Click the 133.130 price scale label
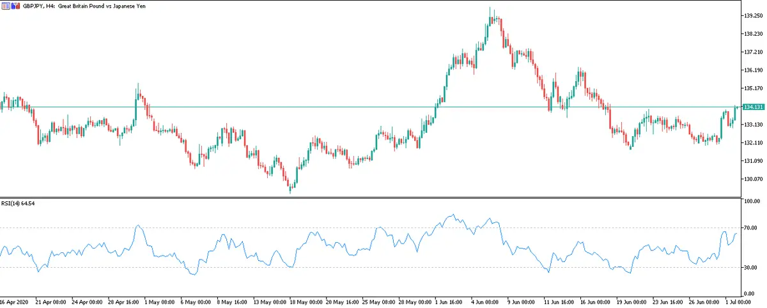The image size is (767, 308). pyautogui.click(x=753, y=125)
